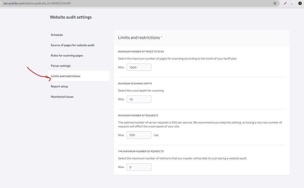
Task: Open the Report setup section
Action: point(59,86)
